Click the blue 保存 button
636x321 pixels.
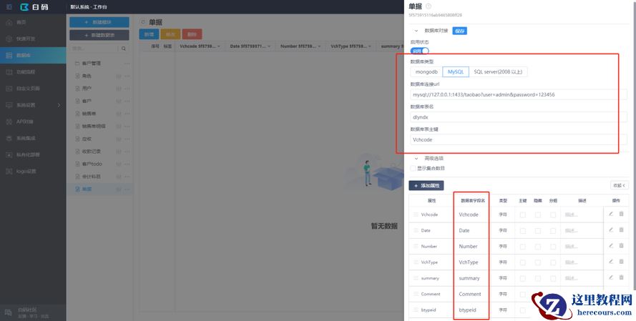point(459,31)
